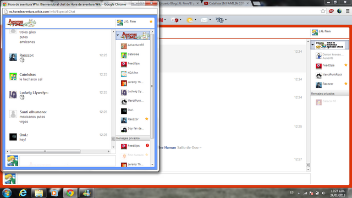Open HDAfinn's avatar in the user list
Viewport: 352px width, 198px height.
124,74
